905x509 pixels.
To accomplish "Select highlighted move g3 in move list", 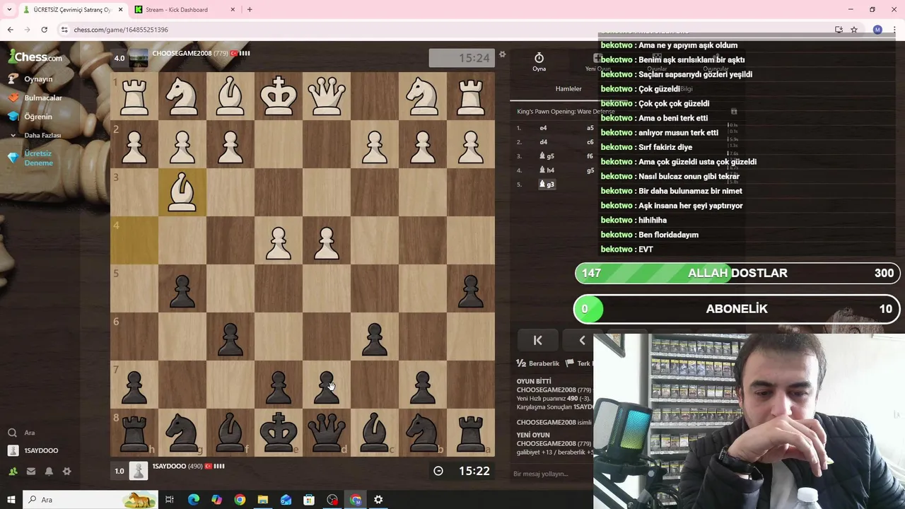I will click(x=547, y=185).
